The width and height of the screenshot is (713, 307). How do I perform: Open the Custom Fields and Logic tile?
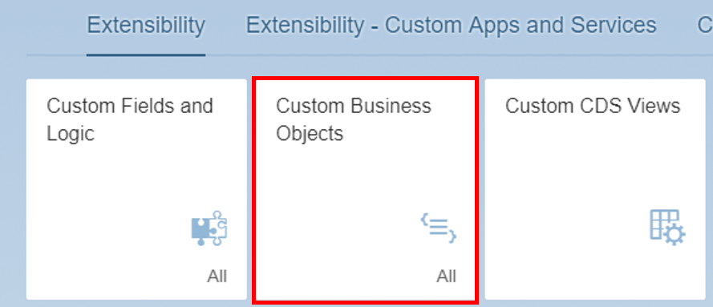tap(136, 189)
